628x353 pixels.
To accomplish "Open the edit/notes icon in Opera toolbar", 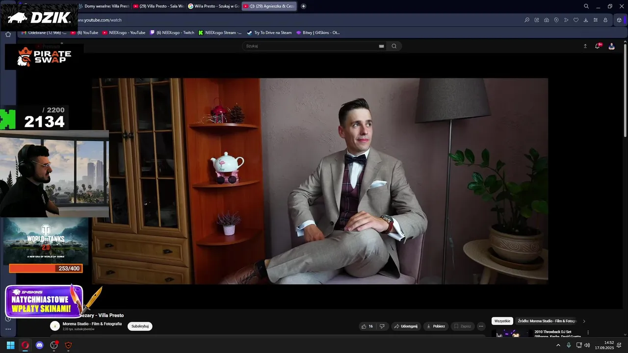I will (x=537, y=20).
